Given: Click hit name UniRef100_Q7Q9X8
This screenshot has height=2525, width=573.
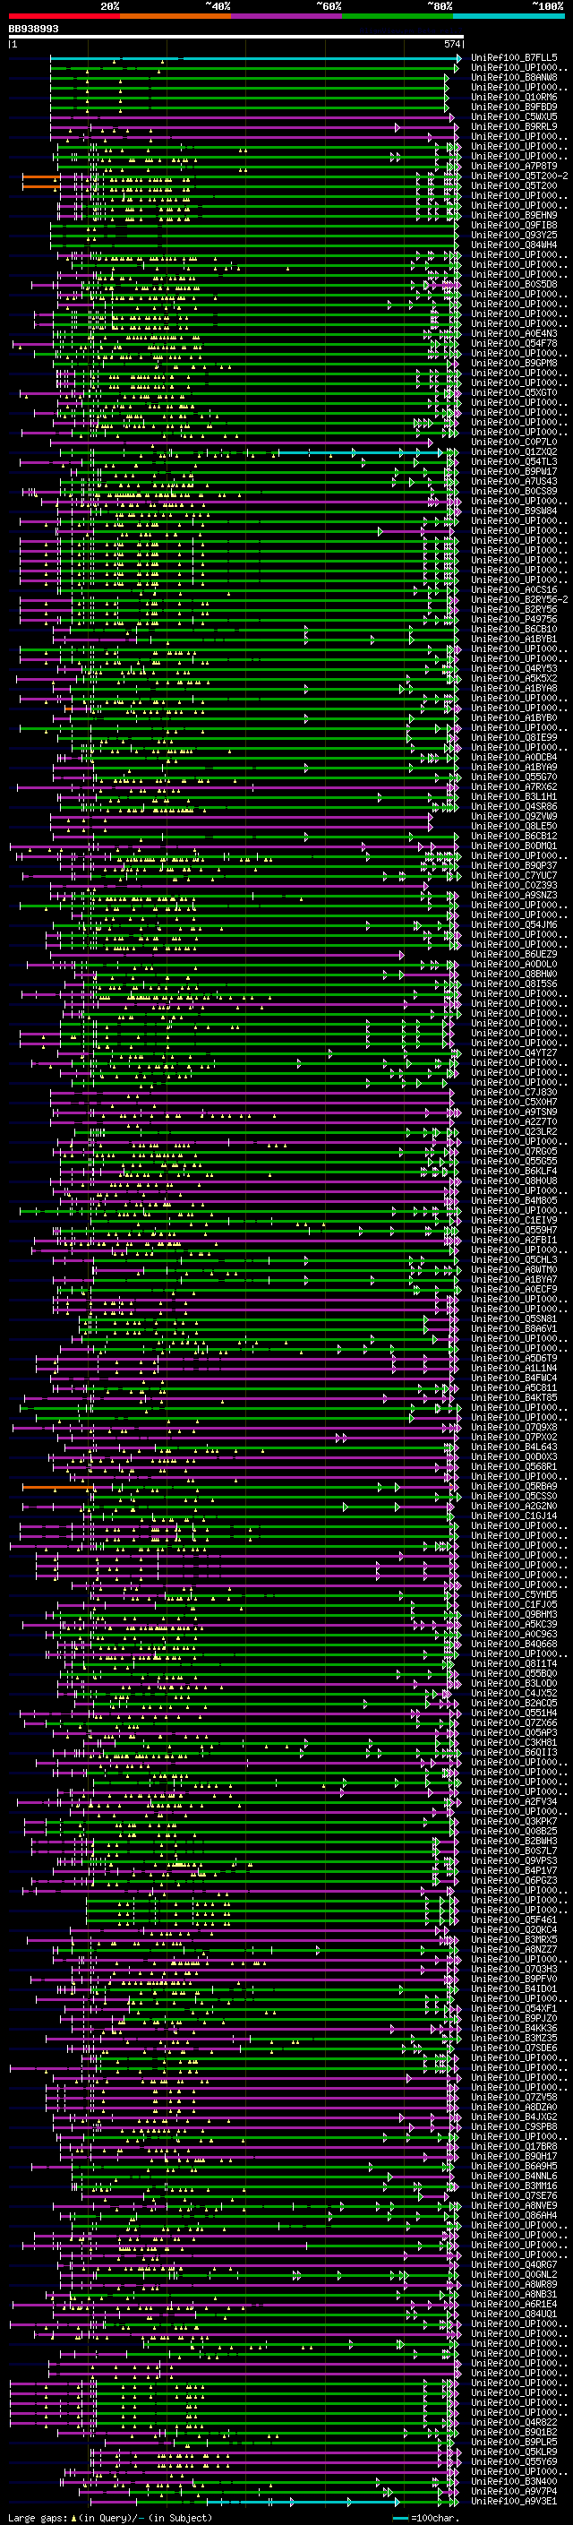Looking at the screenshot, I should 514,1427.
